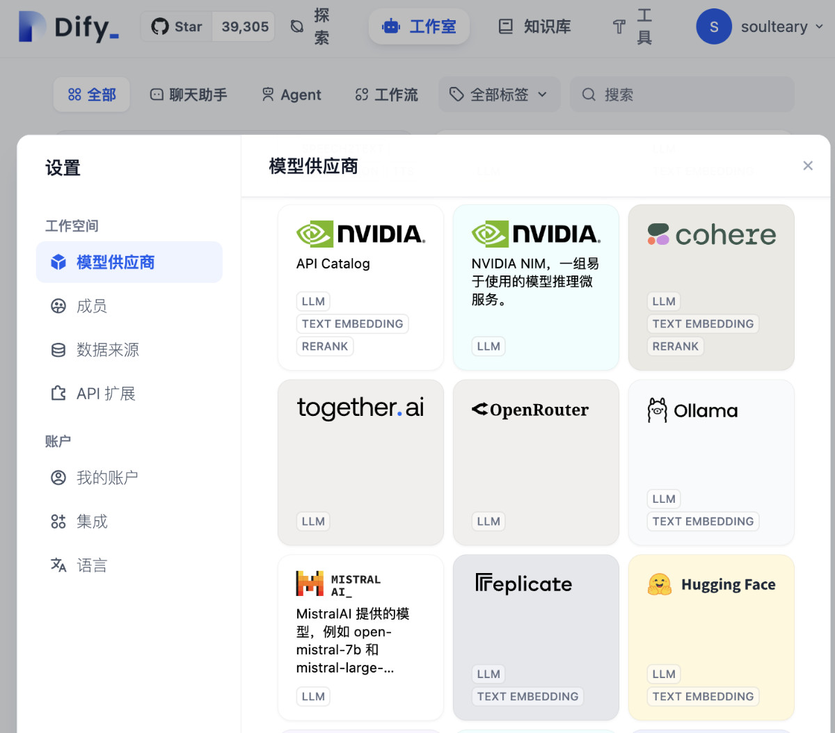Select the Agent filter tab
Viewport: 835px width, 733px height.
[x=291, y=95]
